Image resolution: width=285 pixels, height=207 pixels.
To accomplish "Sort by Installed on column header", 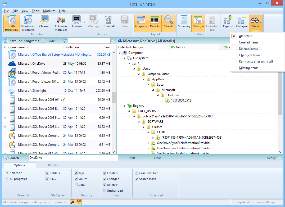I will [77, 47].
